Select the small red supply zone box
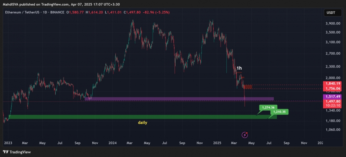The height and width of the screenshot is (157, 346). [x=248, y=87]
